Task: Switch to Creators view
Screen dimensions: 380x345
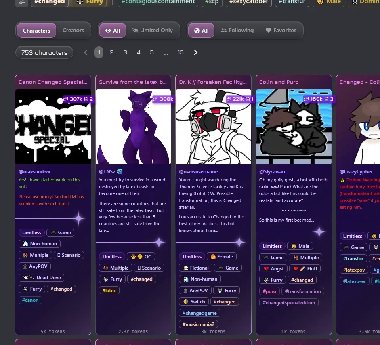Action: 73,31
